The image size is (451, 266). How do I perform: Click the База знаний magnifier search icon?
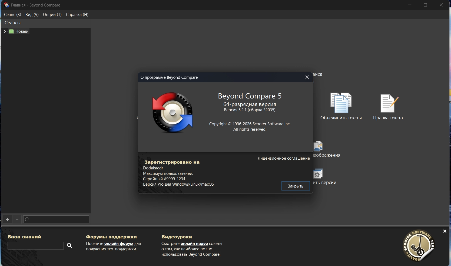coord(69,245)
